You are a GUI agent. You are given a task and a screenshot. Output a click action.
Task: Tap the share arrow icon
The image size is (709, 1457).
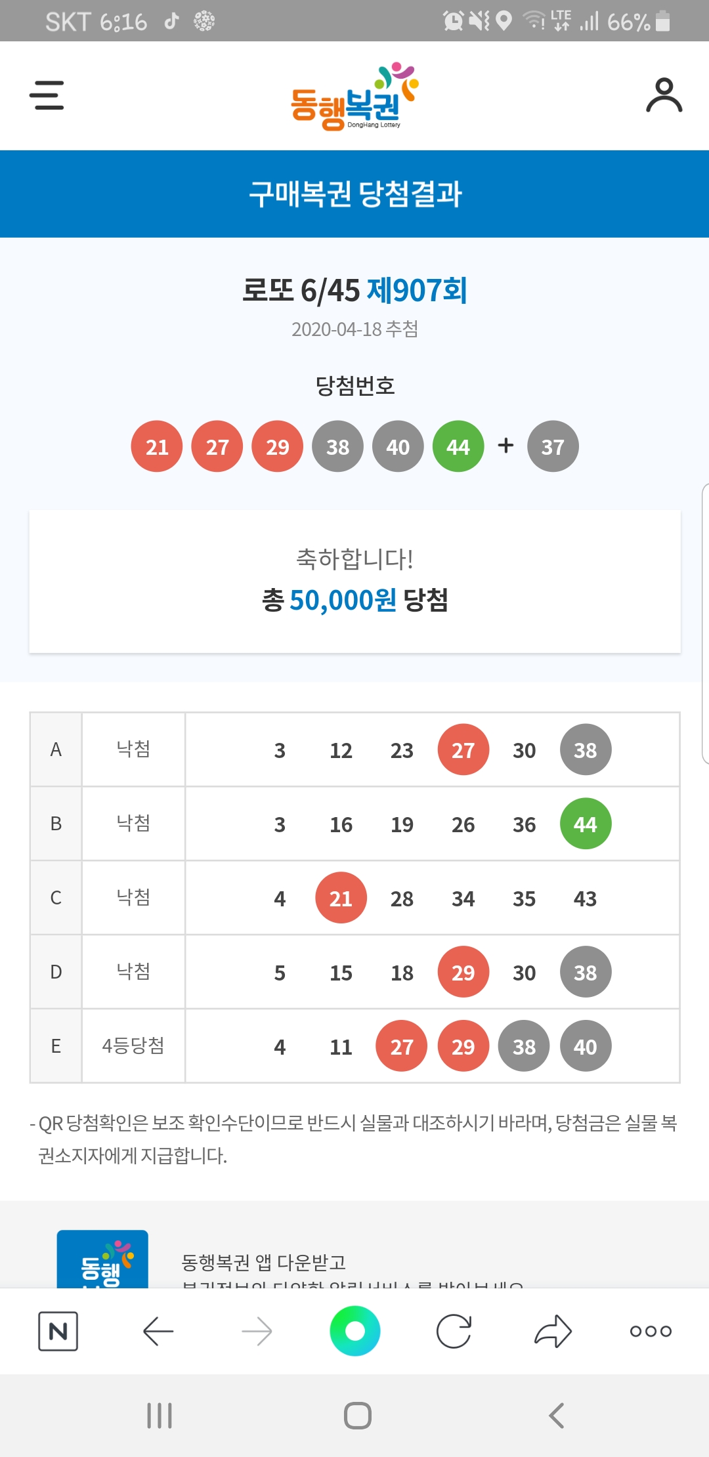553,1331
